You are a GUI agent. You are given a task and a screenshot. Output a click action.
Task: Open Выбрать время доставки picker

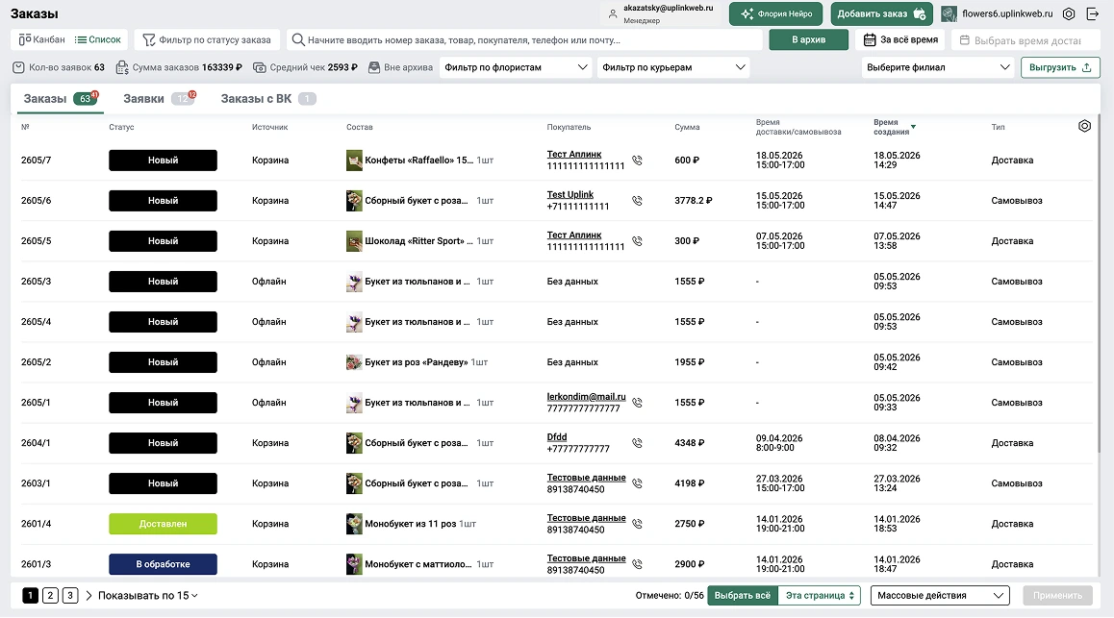(x=1025, y=40)
